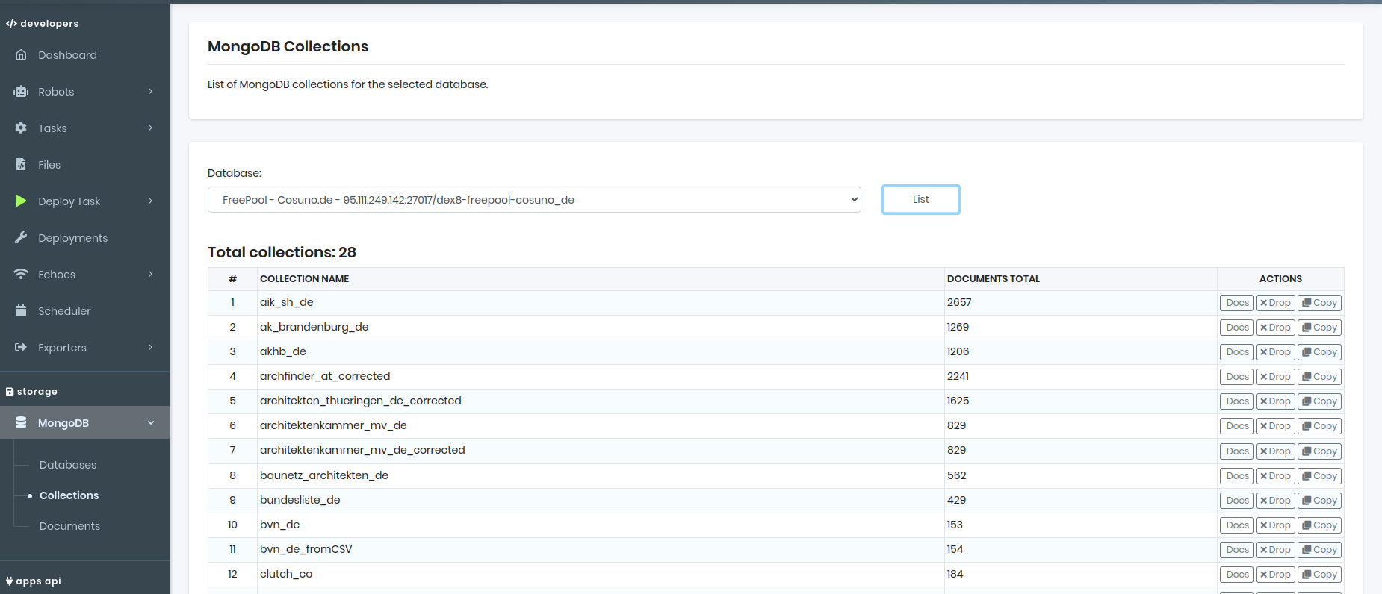Open Docs for architekten_thueringen_de_corrected
Screen dimensions: 1382x594
1237,401
